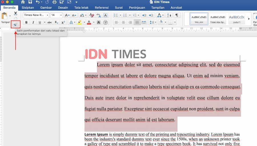Screen dimensions: 257x146
Task: Click the Tempel paste button
Action: pyautogui.click(x=5, y=18)
